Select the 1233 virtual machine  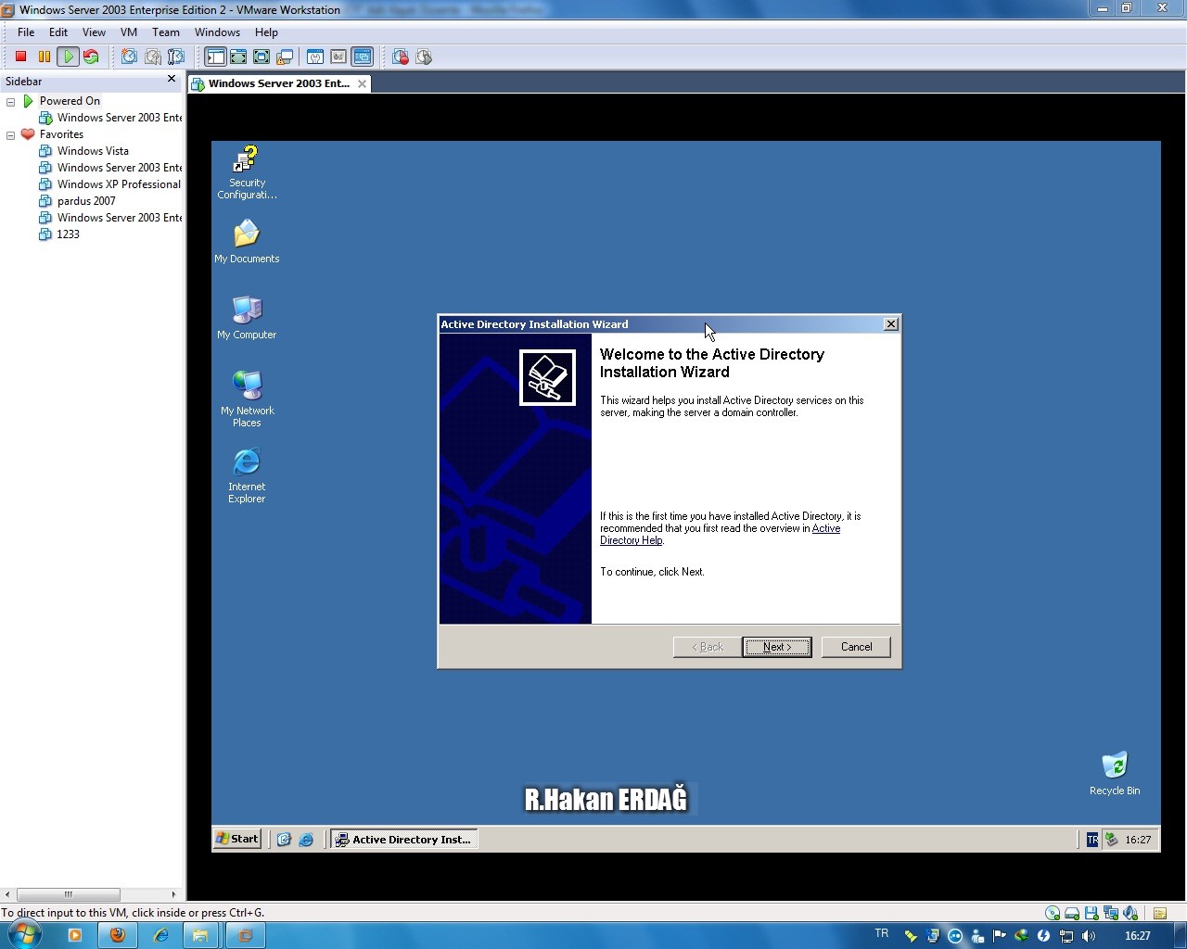coord(59,234)
